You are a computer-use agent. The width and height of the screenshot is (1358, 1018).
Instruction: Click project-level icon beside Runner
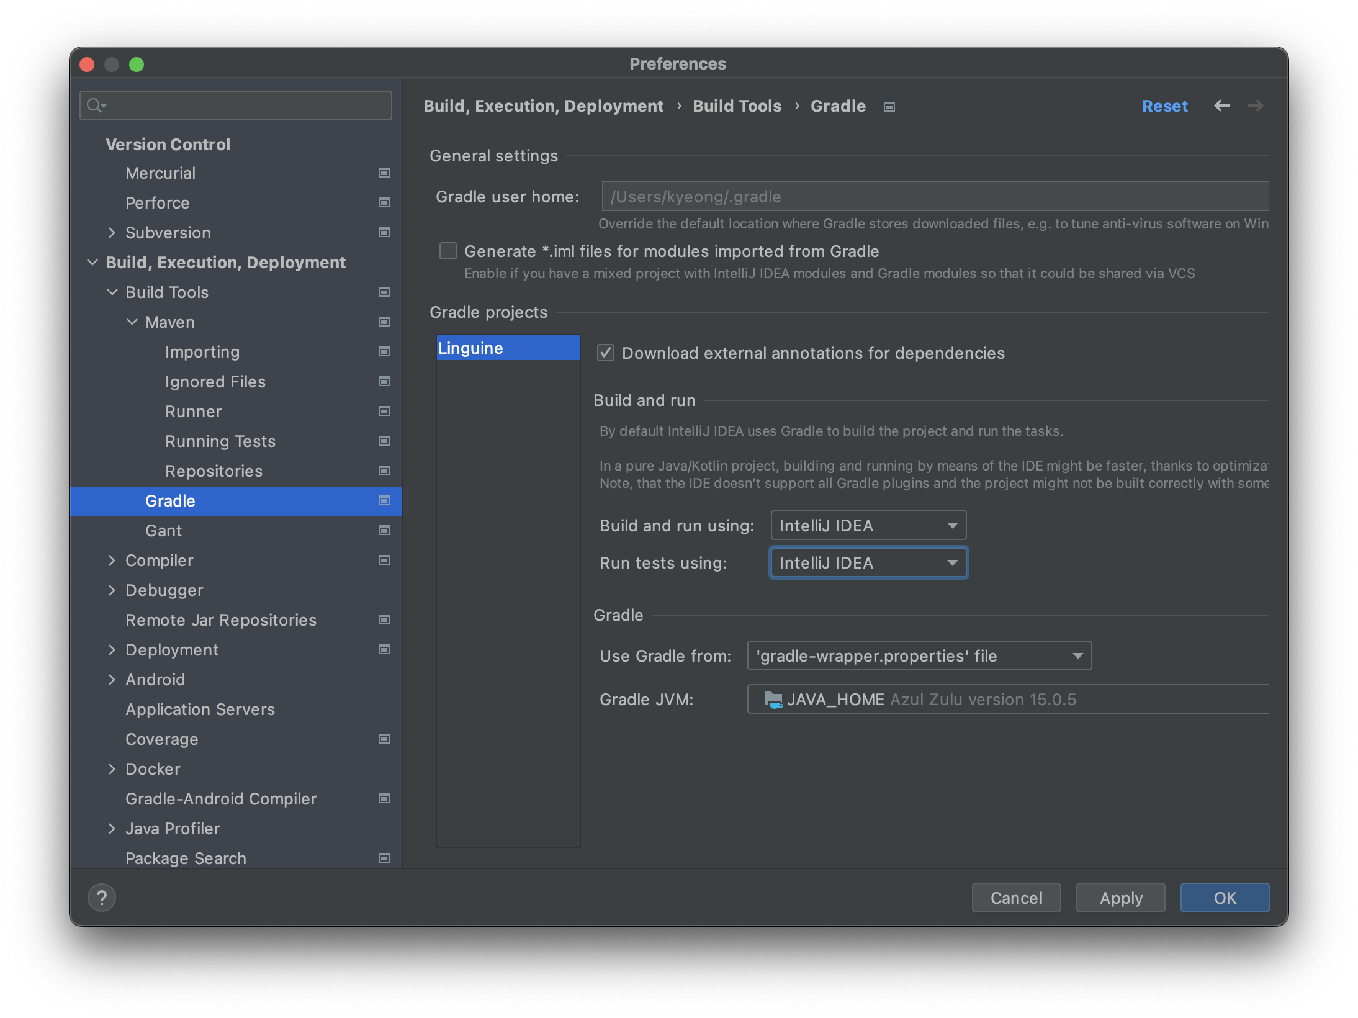pos(384,412)
